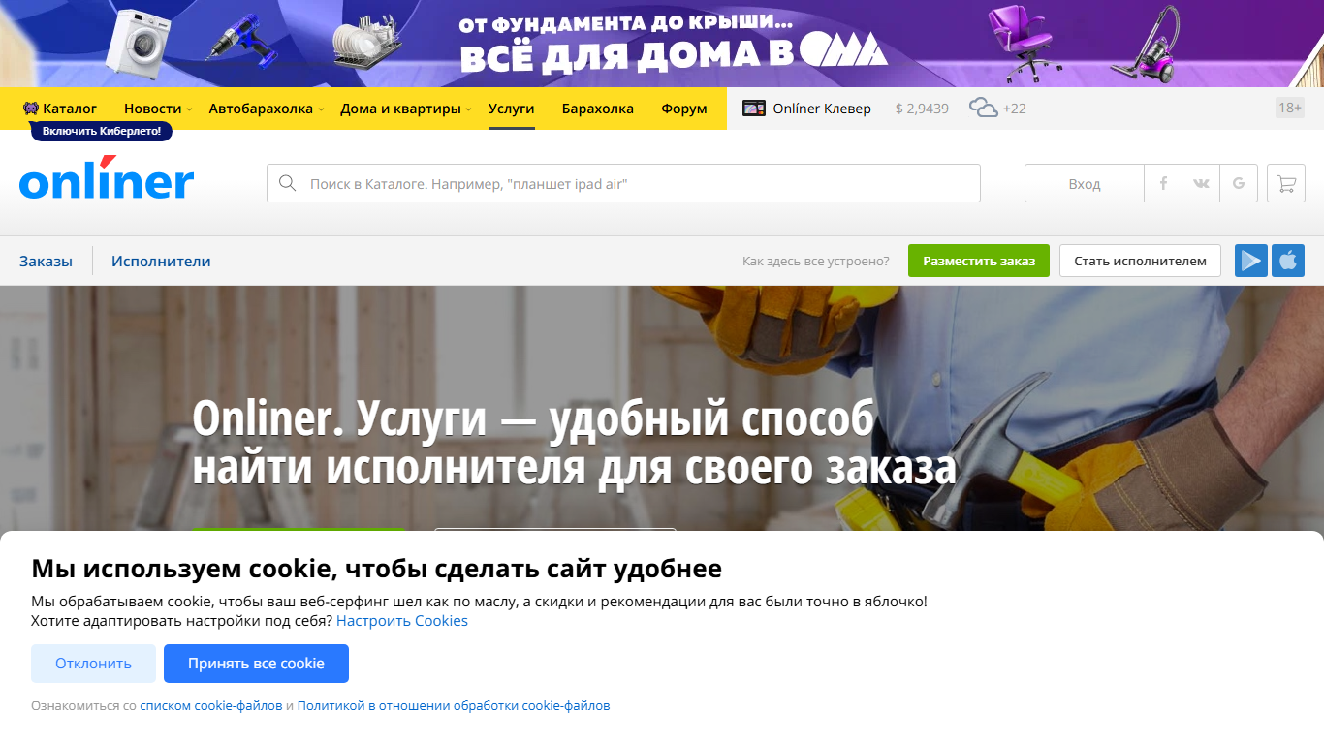Open Apple App Store link icon
The image size is (1324, 744).
click(x=1288, y=261)
